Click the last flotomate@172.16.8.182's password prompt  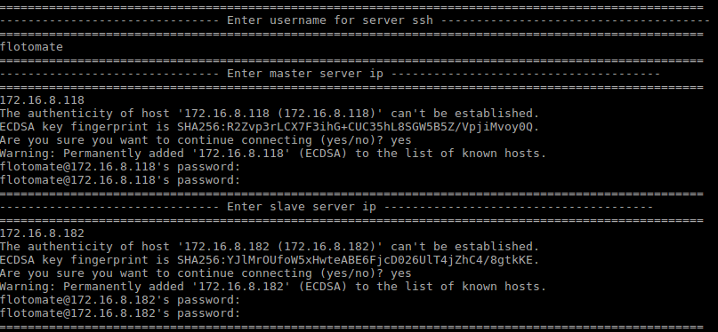[120, 313]
